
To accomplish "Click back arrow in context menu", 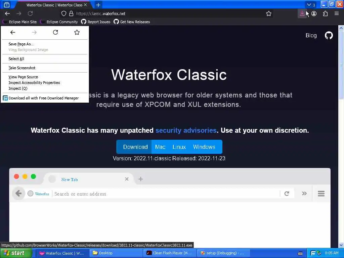I will point(13,33).
